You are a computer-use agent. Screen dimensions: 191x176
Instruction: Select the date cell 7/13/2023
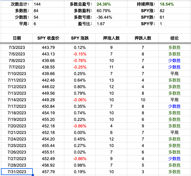17,93
